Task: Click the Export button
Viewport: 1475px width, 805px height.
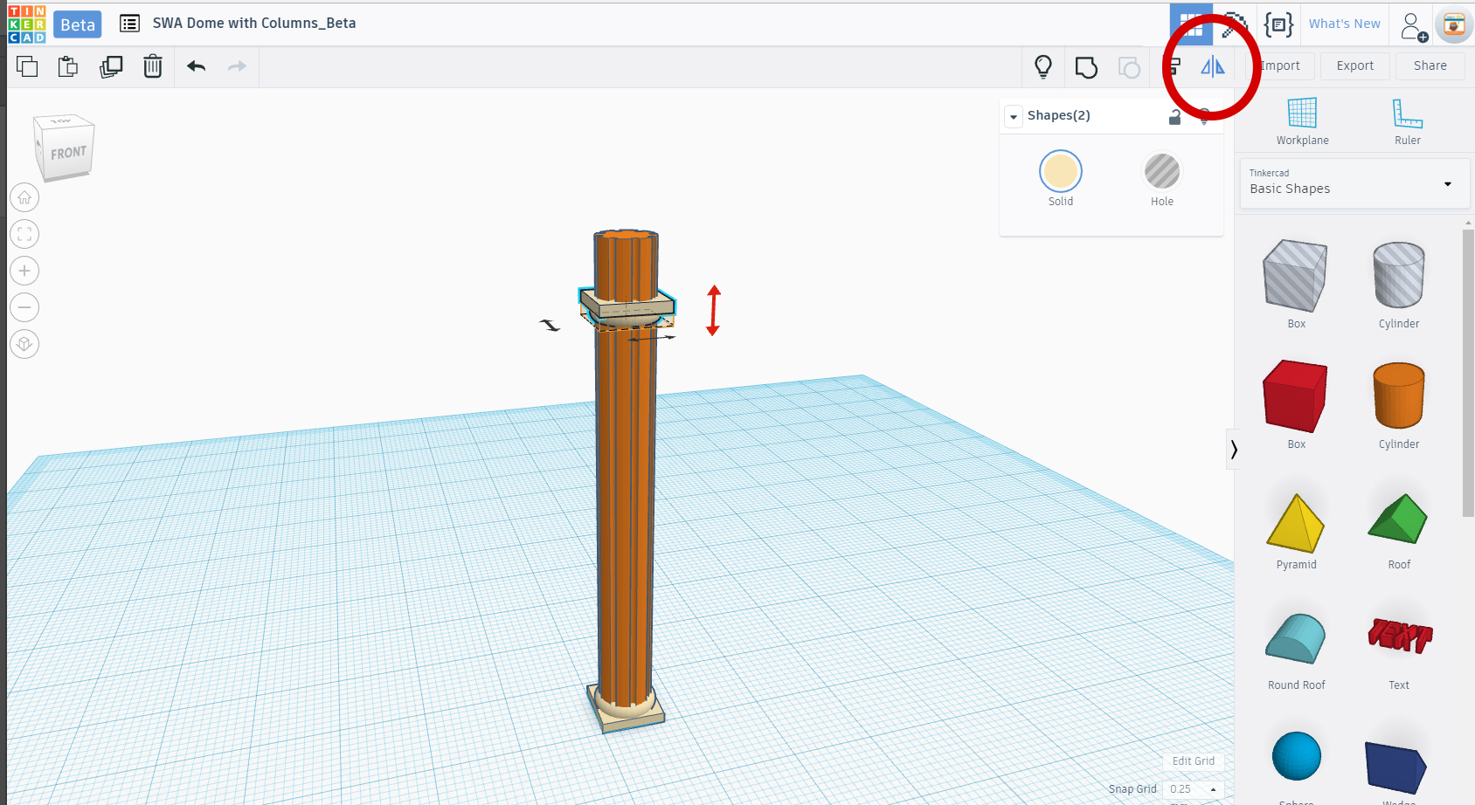Action: pos(1354,65)
